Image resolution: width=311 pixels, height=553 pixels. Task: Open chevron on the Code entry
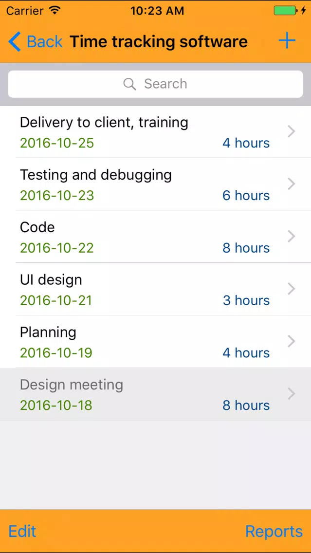click(x=291, y=237)
